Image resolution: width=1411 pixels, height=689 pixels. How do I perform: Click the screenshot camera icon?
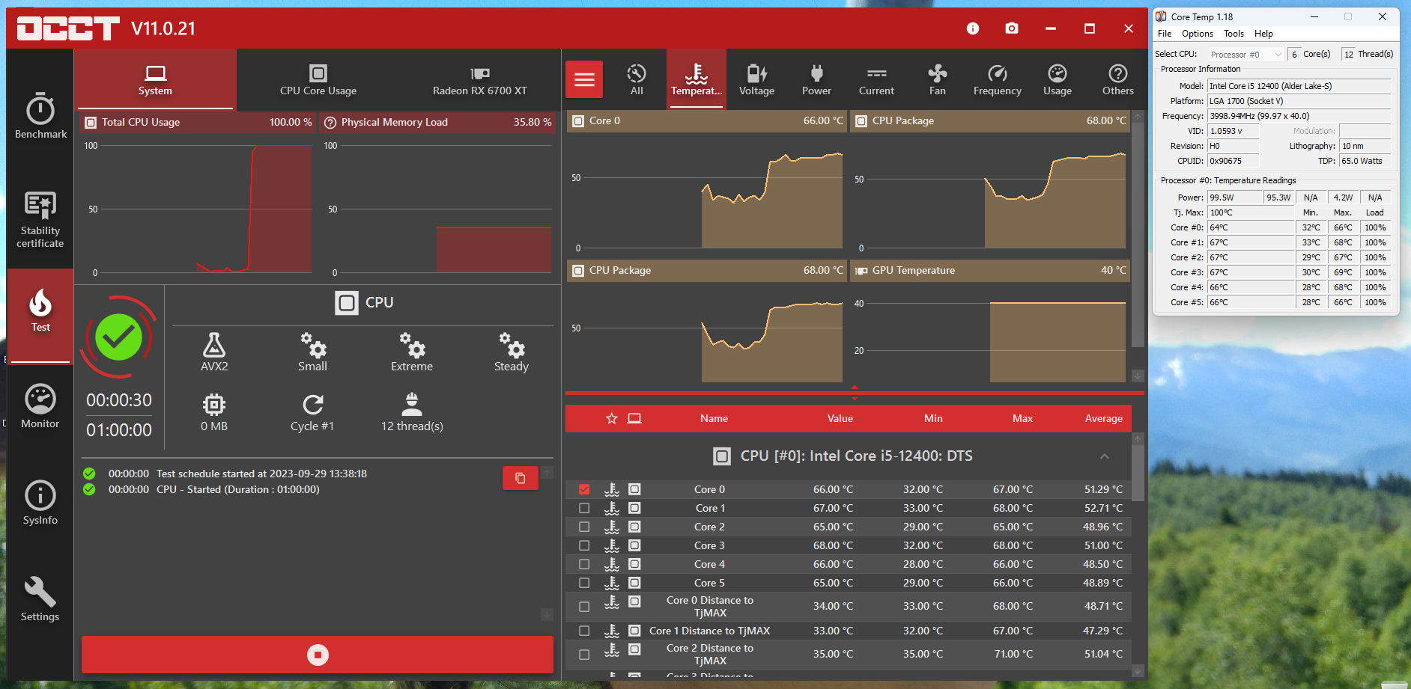[1012, 28]
